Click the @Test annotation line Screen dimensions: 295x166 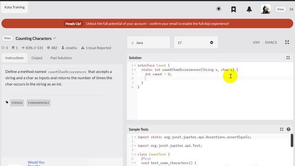[x=146, y=159]
